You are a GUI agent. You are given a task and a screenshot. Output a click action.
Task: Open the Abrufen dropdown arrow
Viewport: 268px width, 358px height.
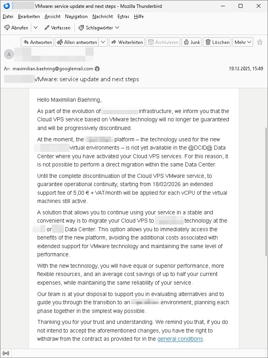tap(35, 28)
